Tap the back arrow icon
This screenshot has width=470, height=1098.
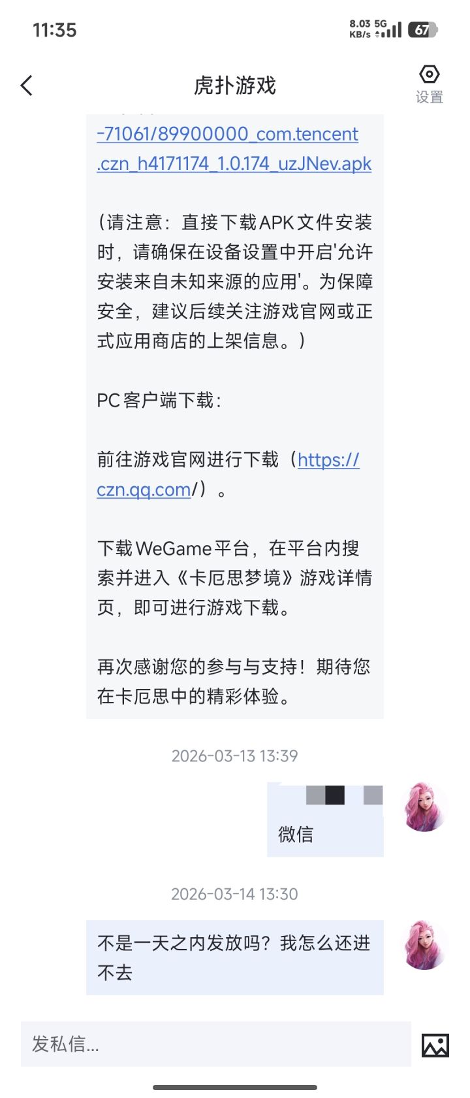pos(27,86)
